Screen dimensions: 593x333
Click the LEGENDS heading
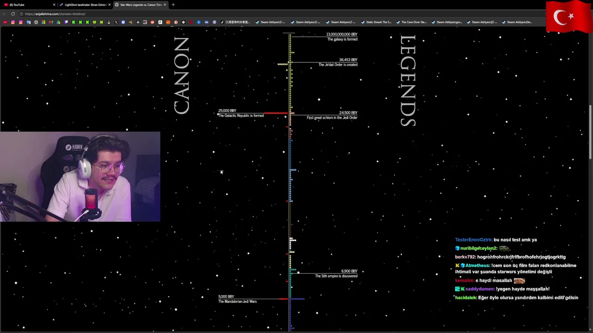tap(408, 80)
